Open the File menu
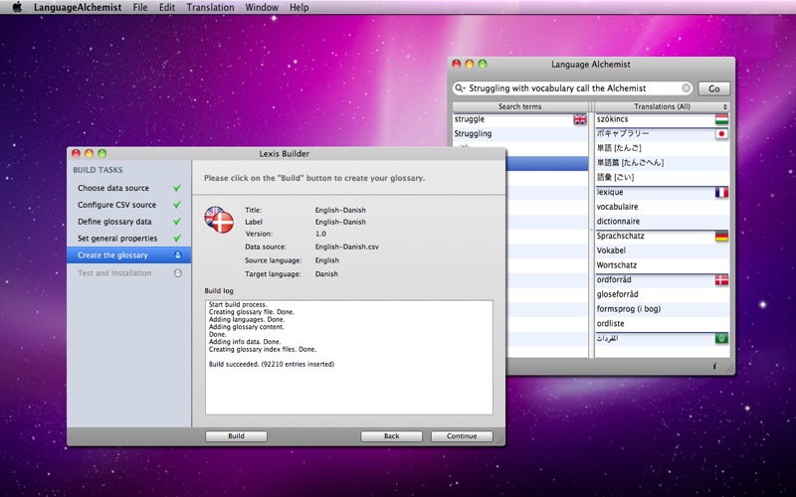The image size is (796, 497). [x=140, y=7]
